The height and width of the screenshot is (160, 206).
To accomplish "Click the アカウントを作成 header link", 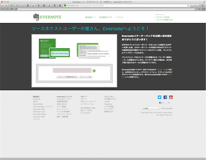I will [163, 17].
